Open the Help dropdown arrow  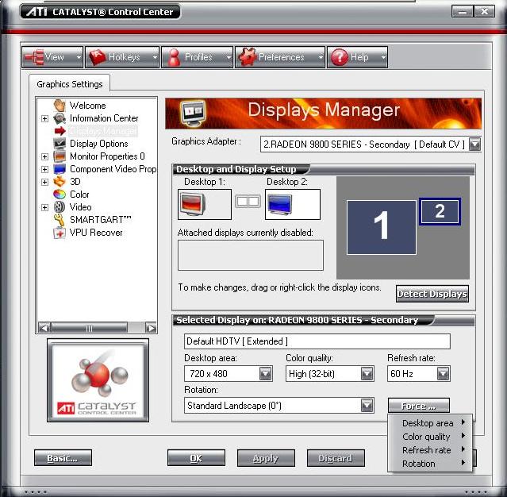tap(383, 57)
